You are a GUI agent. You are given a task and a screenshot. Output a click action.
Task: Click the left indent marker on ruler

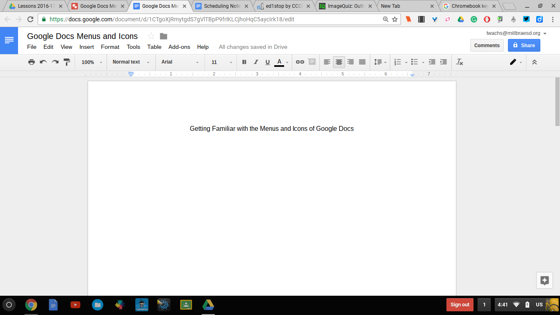point(131,74)
